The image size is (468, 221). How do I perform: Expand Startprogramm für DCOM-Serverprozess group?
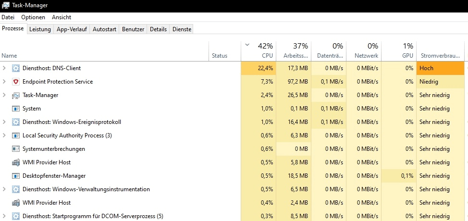click(4, 216)
